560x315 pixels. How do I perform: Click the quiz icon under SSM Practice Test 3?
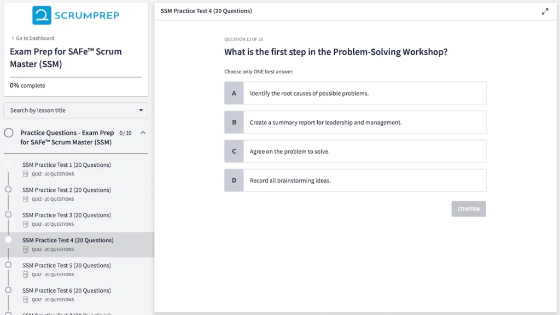pos(26,224)
